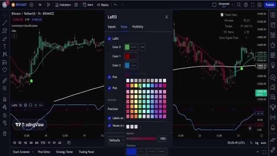Toggle fullscreen mode icon

point(253,5)
